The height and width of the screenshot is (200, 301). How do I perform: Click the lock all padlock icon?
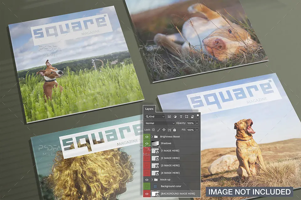pos(175,130)
